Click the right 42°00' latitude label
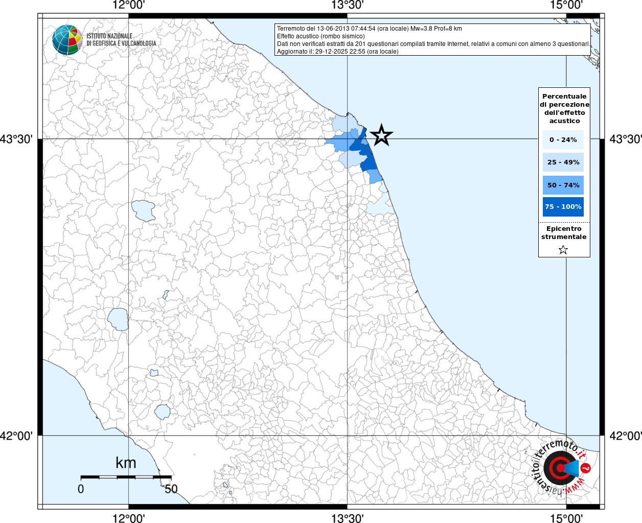Screen dimensions: 642x523 pos(626,436)
